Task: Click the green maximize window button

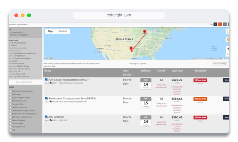Action: (x=29, y=15)
